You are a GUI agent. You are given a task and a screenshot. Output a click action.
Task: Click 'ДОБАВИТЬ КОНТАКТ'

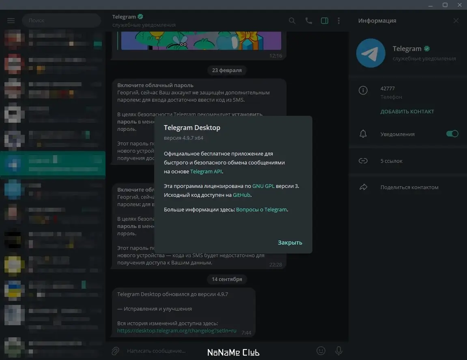[x=407, y=111]
